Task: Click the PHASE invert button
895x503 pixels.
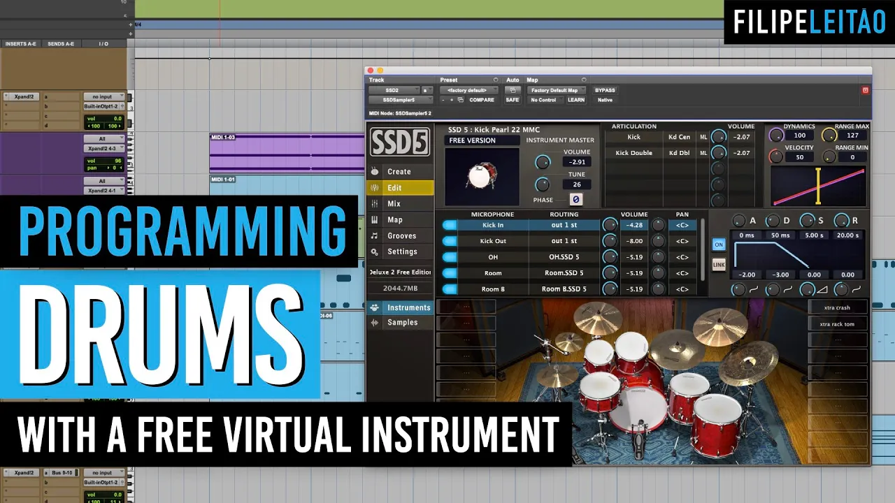Action: 575,200
